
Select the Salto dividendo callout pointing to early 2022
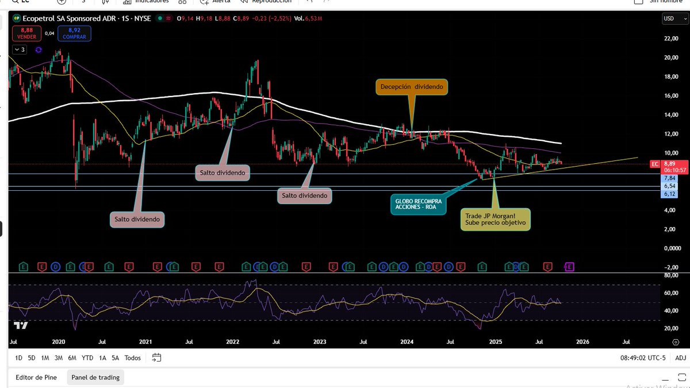coord(222,172)
